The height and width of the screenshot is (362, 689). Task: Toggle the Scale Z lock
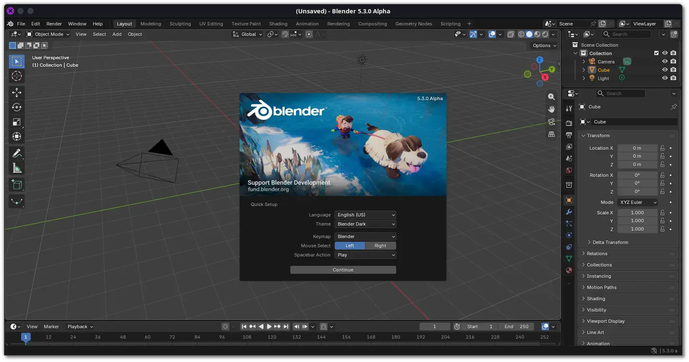tap(662, 229)
